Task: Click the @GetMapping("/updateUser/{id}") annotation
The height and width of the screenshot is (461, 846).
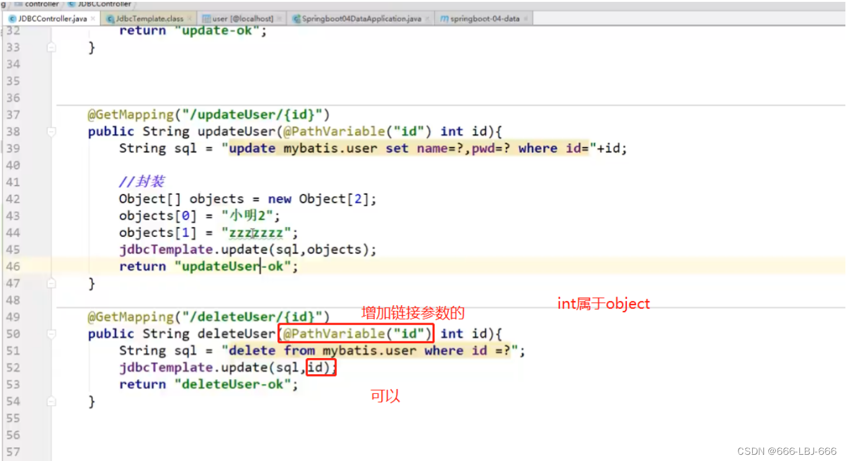Action: [209, 115]
